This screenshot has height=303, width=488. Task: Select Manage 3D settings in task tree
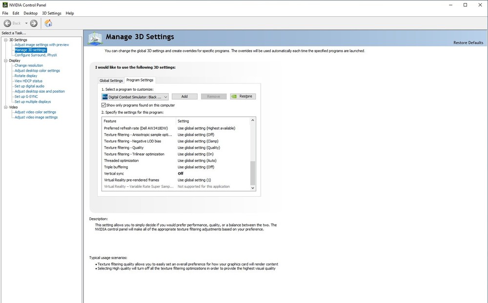pos(30,50)
